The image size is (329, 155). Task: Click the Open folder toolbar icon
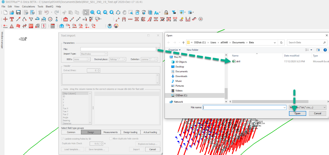coord(12,13)
